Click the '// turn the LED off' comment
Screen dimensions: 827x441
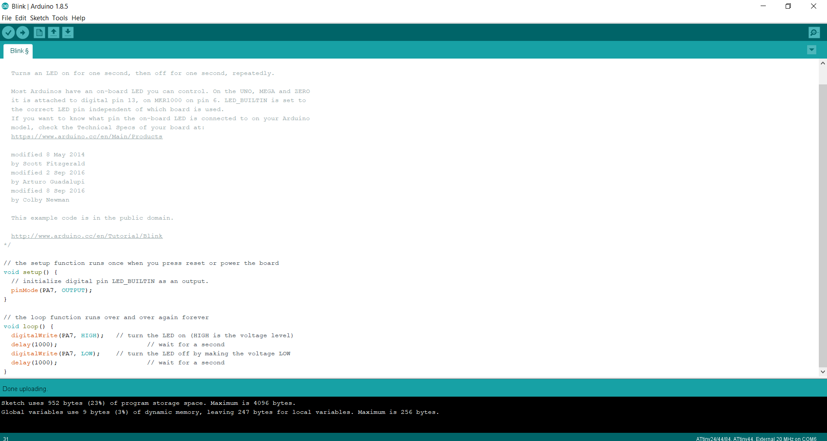(203, 354)
